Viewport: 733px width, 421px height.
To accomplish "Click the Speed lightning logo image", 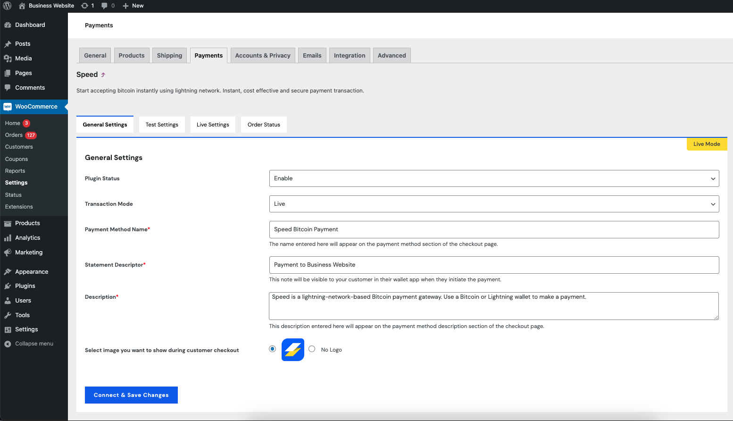I will pyautogui.click(x=293, y=350).
